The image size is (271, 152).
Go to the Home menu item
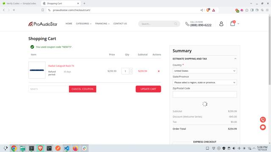tap(69, 24)
